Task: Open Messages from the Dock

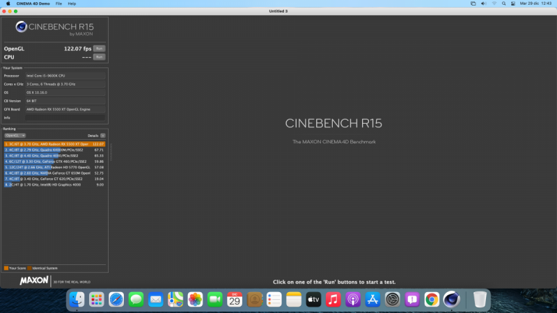Action: (x=136, y=300)
